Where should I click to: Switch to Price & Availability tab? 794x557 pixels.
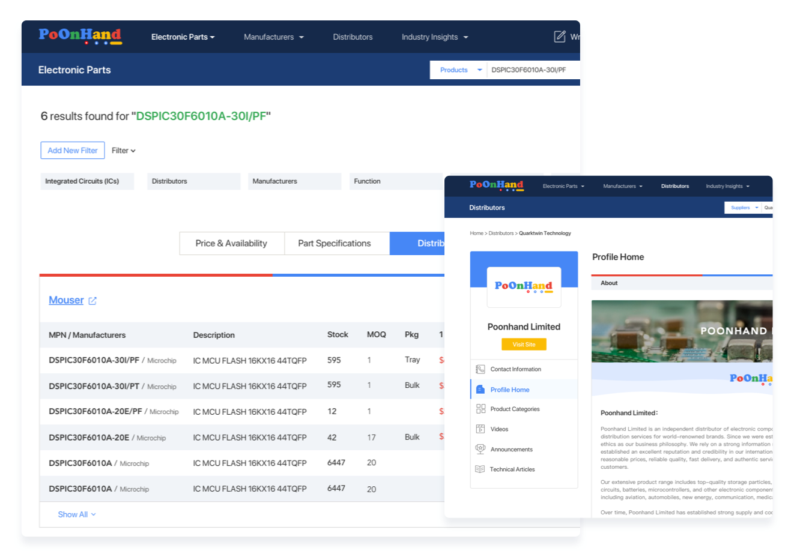pyautogui.click(x=231, y=244)
